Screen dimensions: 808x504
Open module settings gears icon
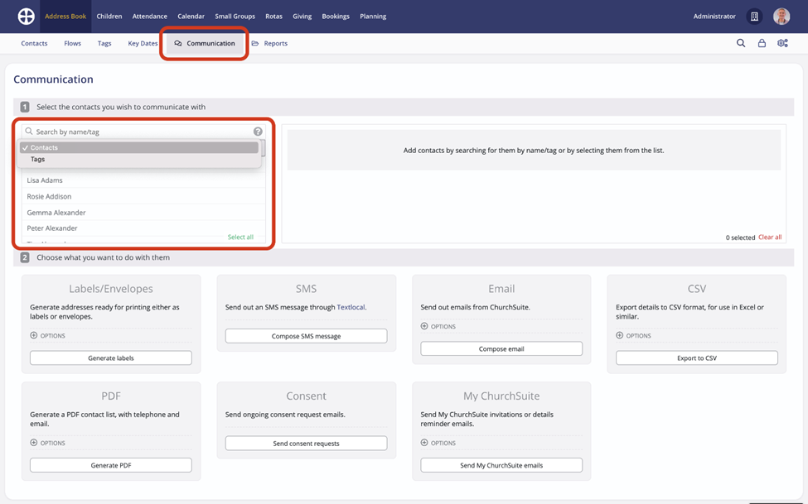783,43
